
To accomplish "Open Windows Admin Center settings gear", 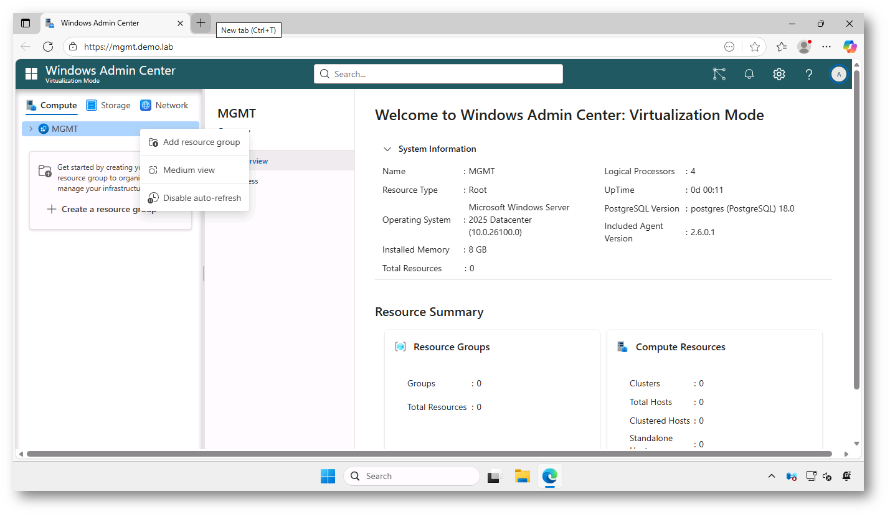I will click(x=779, y=73).
